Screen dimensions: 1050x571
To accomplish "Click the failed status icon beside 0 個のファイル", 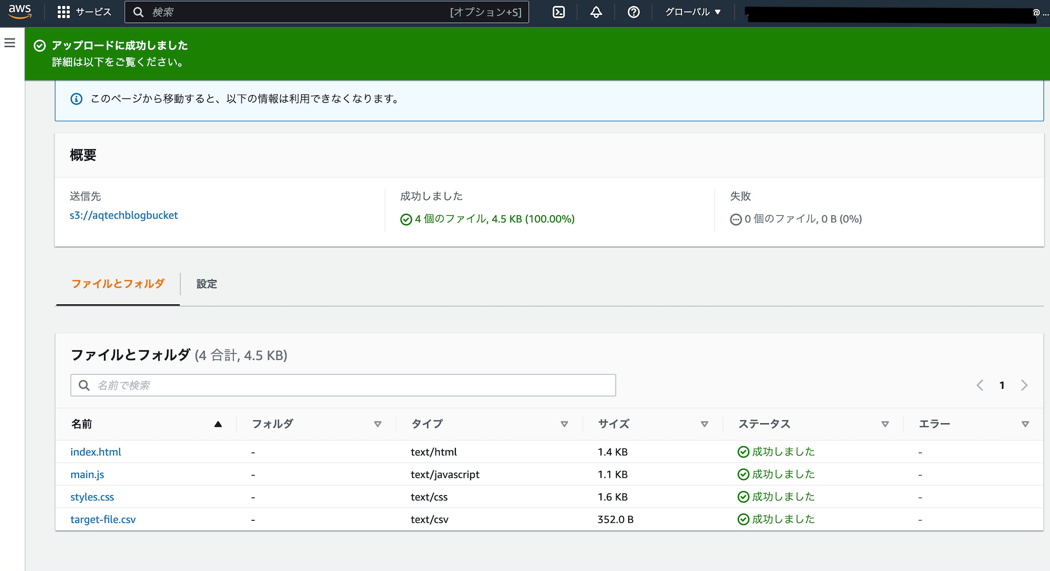I will tap(736, 219).
